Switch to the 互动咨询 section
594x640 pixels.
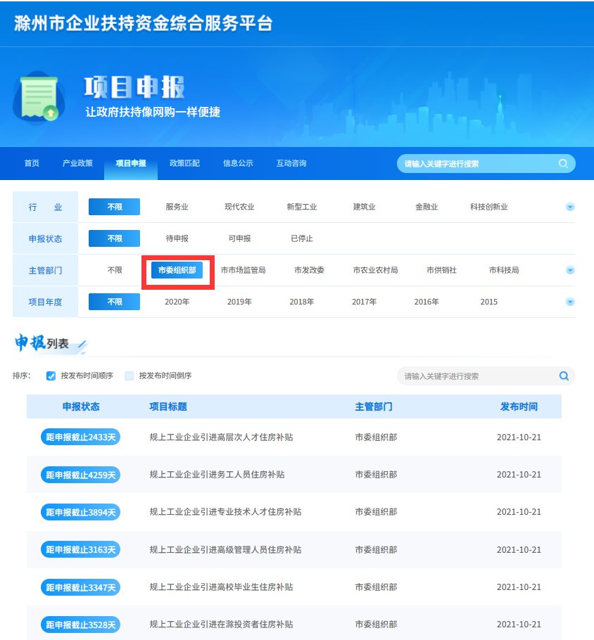tap(293, 163)
